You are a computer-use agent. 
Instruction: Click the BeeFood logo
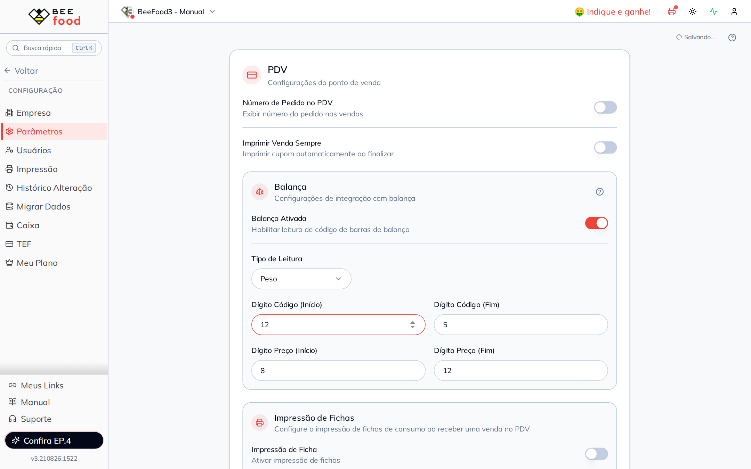coord(54,16)
